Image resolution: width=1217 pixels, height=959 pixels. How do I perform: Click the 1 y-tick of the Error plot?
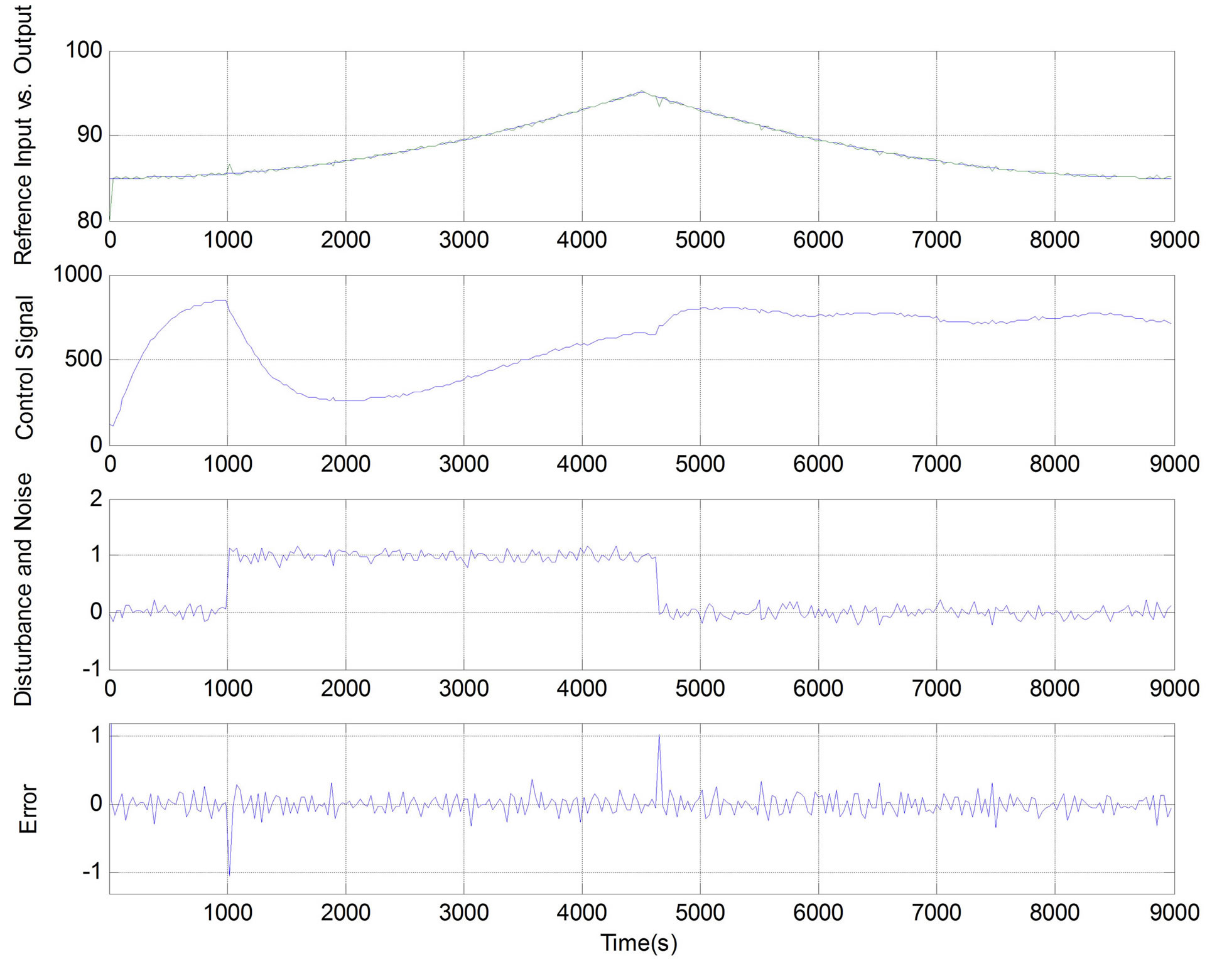[x=96, y=735]
